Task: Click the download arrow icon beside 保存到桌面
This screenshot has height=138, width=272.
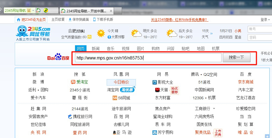Action: (70, 20)
